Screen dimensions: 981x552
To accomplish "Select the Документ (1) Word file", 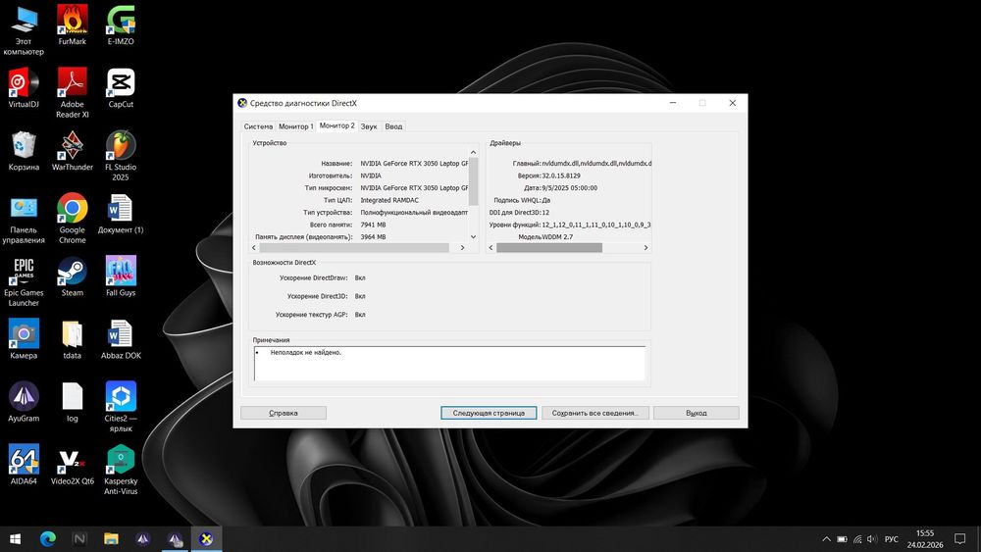I will 121,214.
